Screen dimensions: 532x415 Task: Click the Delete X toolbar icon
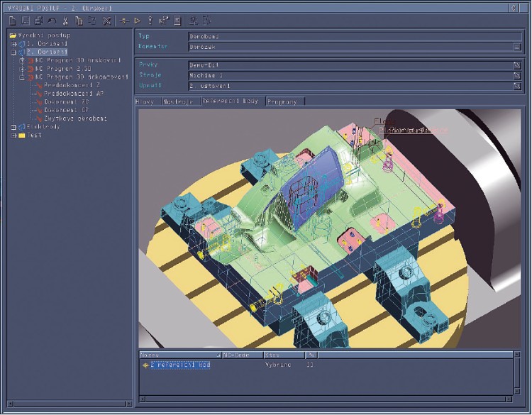point(107,21)
